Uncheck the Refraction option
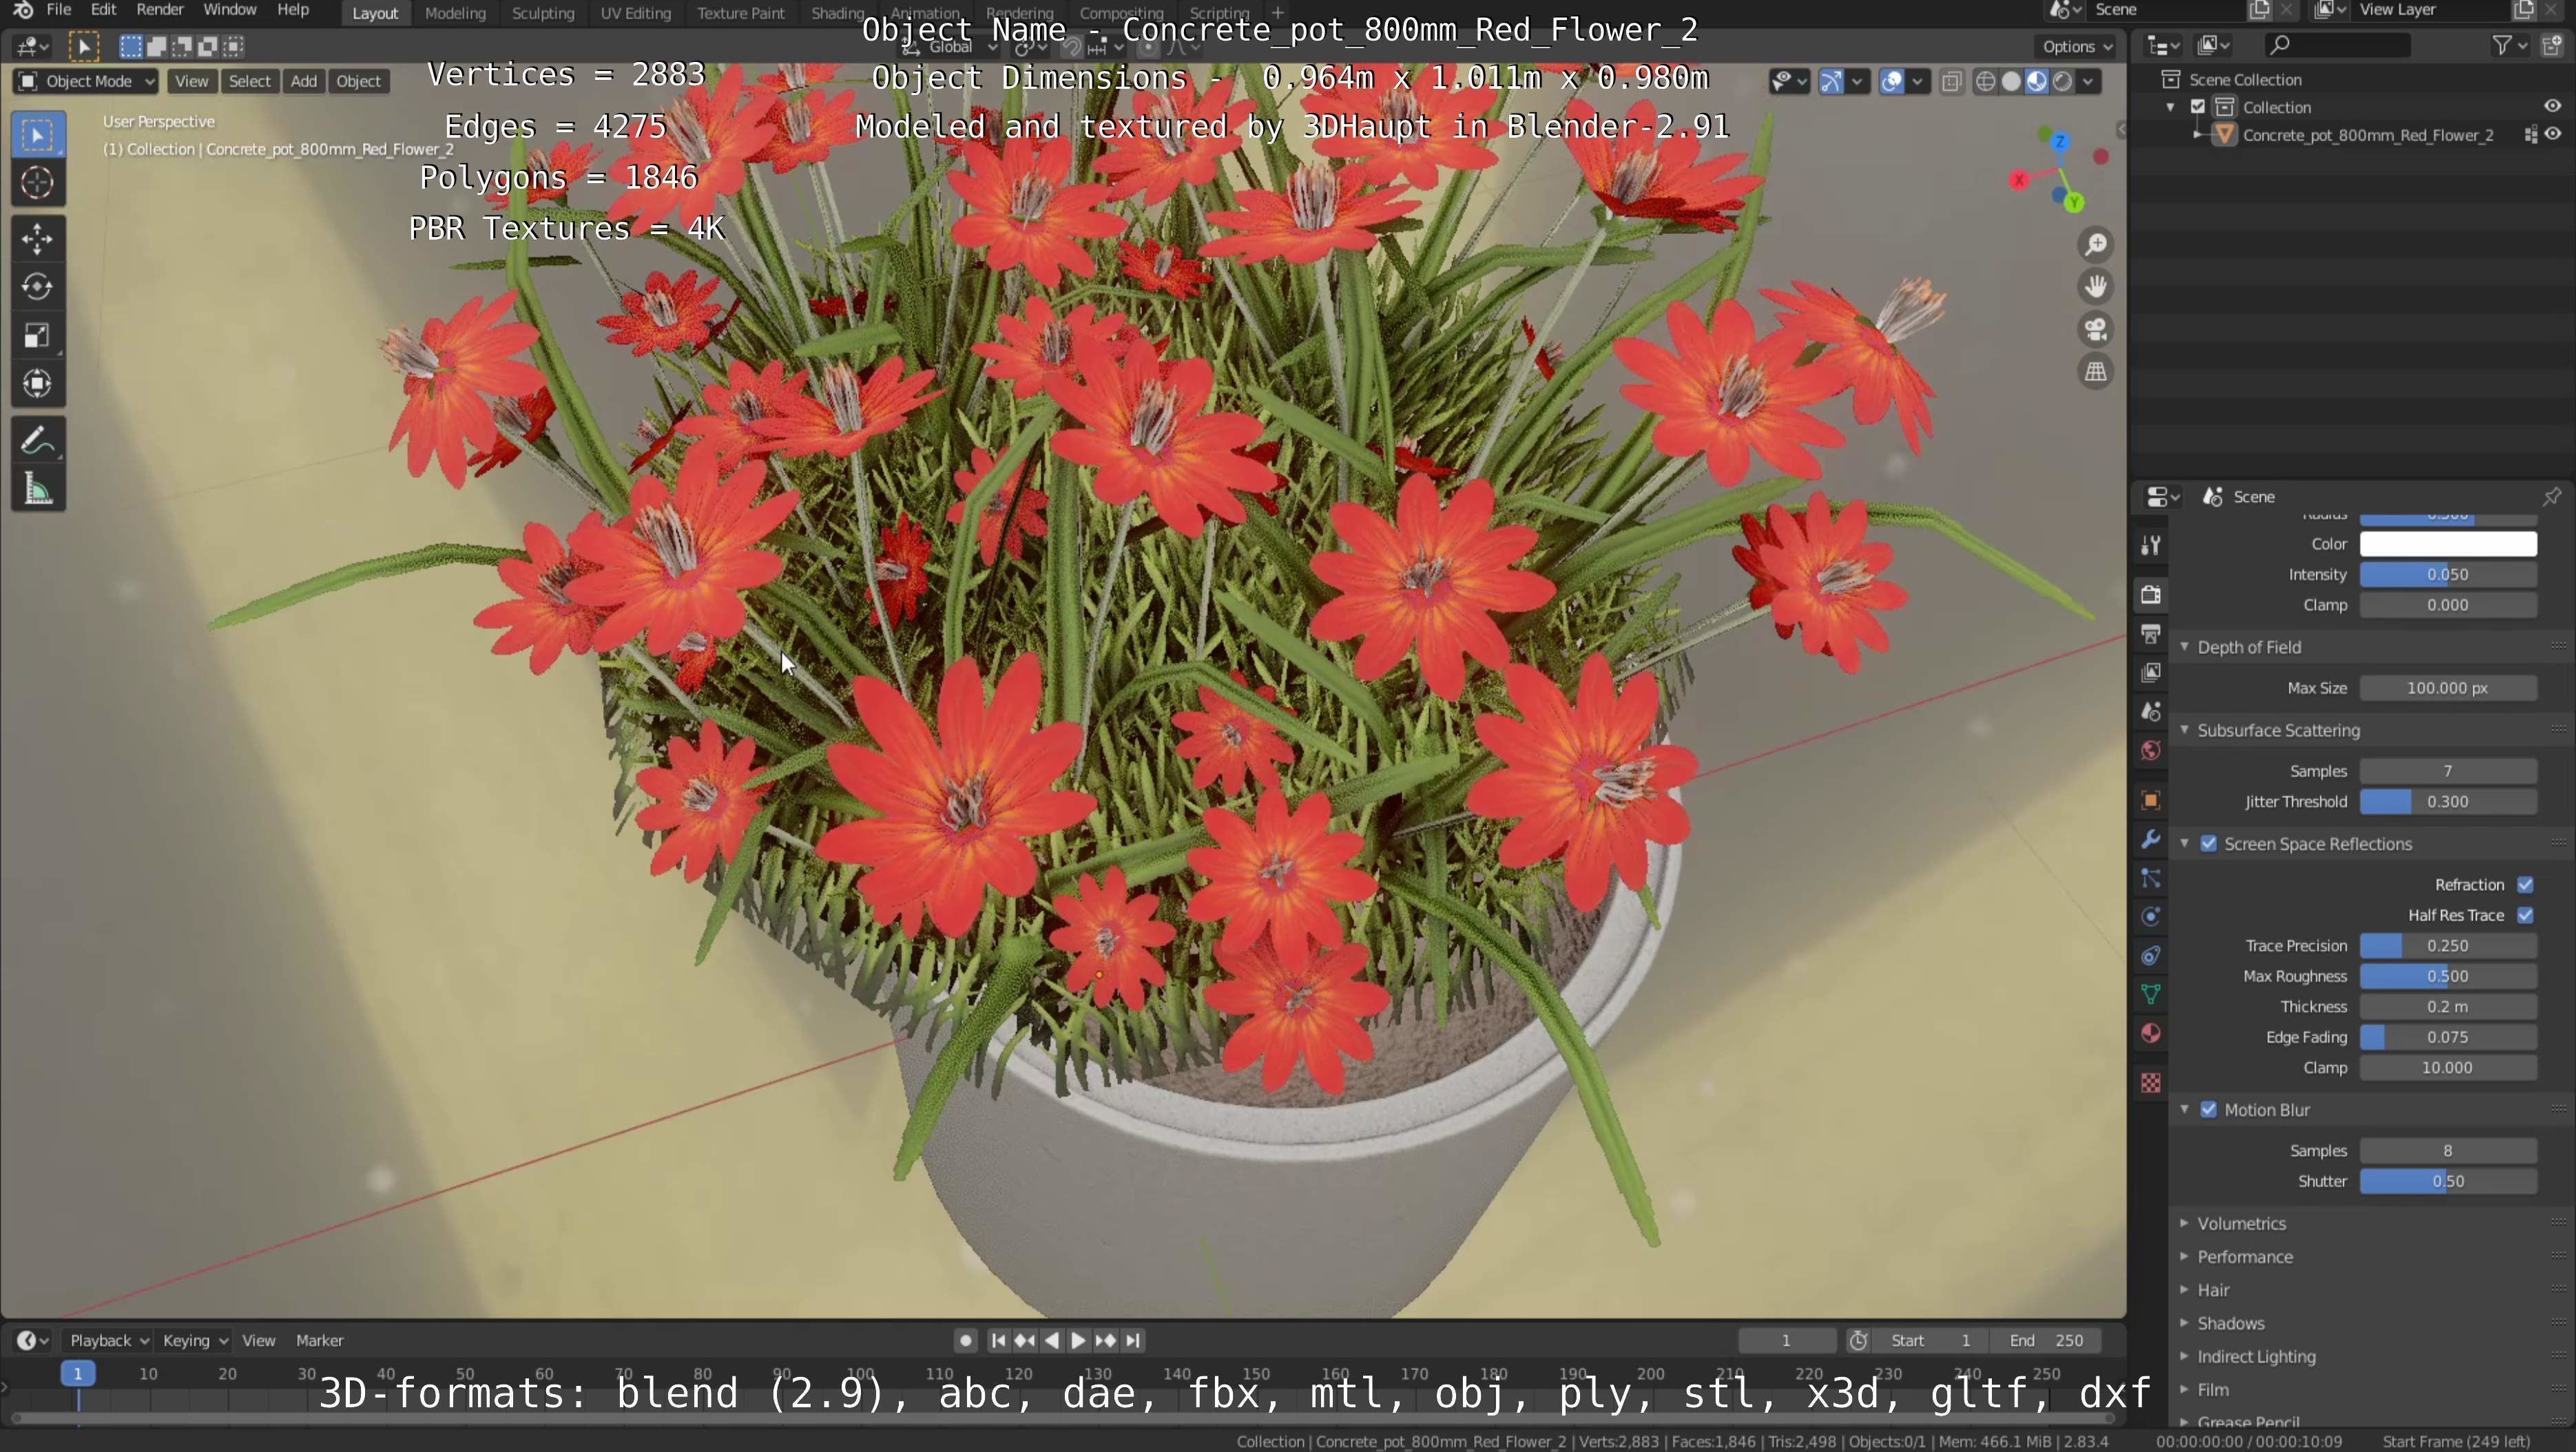Viewport: 2576px width, 1452px height. coord(2525,885)
